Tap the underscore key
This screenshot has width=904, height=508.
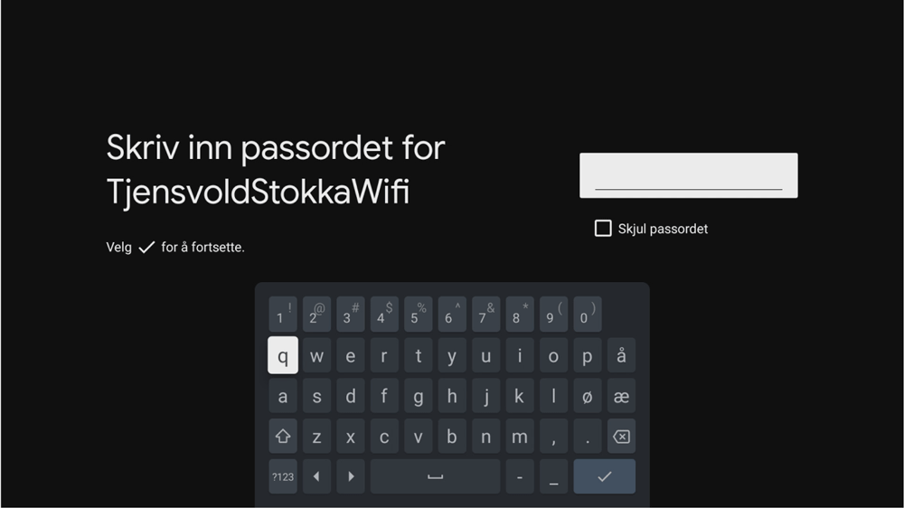tap(553, 477)
